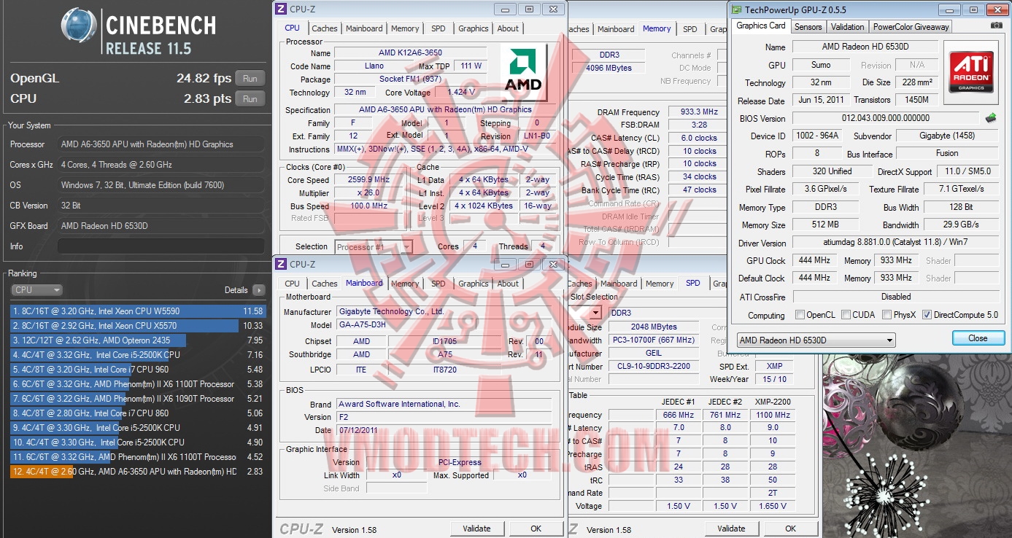The image size is (1012, 538).
Task: Select ranking row 3 AMD Opteron 2435
Action: [x=137, y=340]
